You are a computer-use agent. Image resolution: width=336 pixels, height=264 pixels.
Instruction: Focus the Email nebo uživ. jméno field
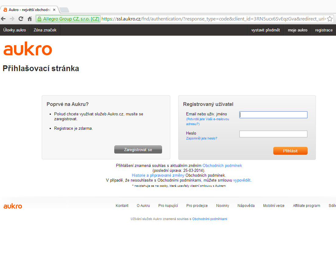click(x=273, y=115)
